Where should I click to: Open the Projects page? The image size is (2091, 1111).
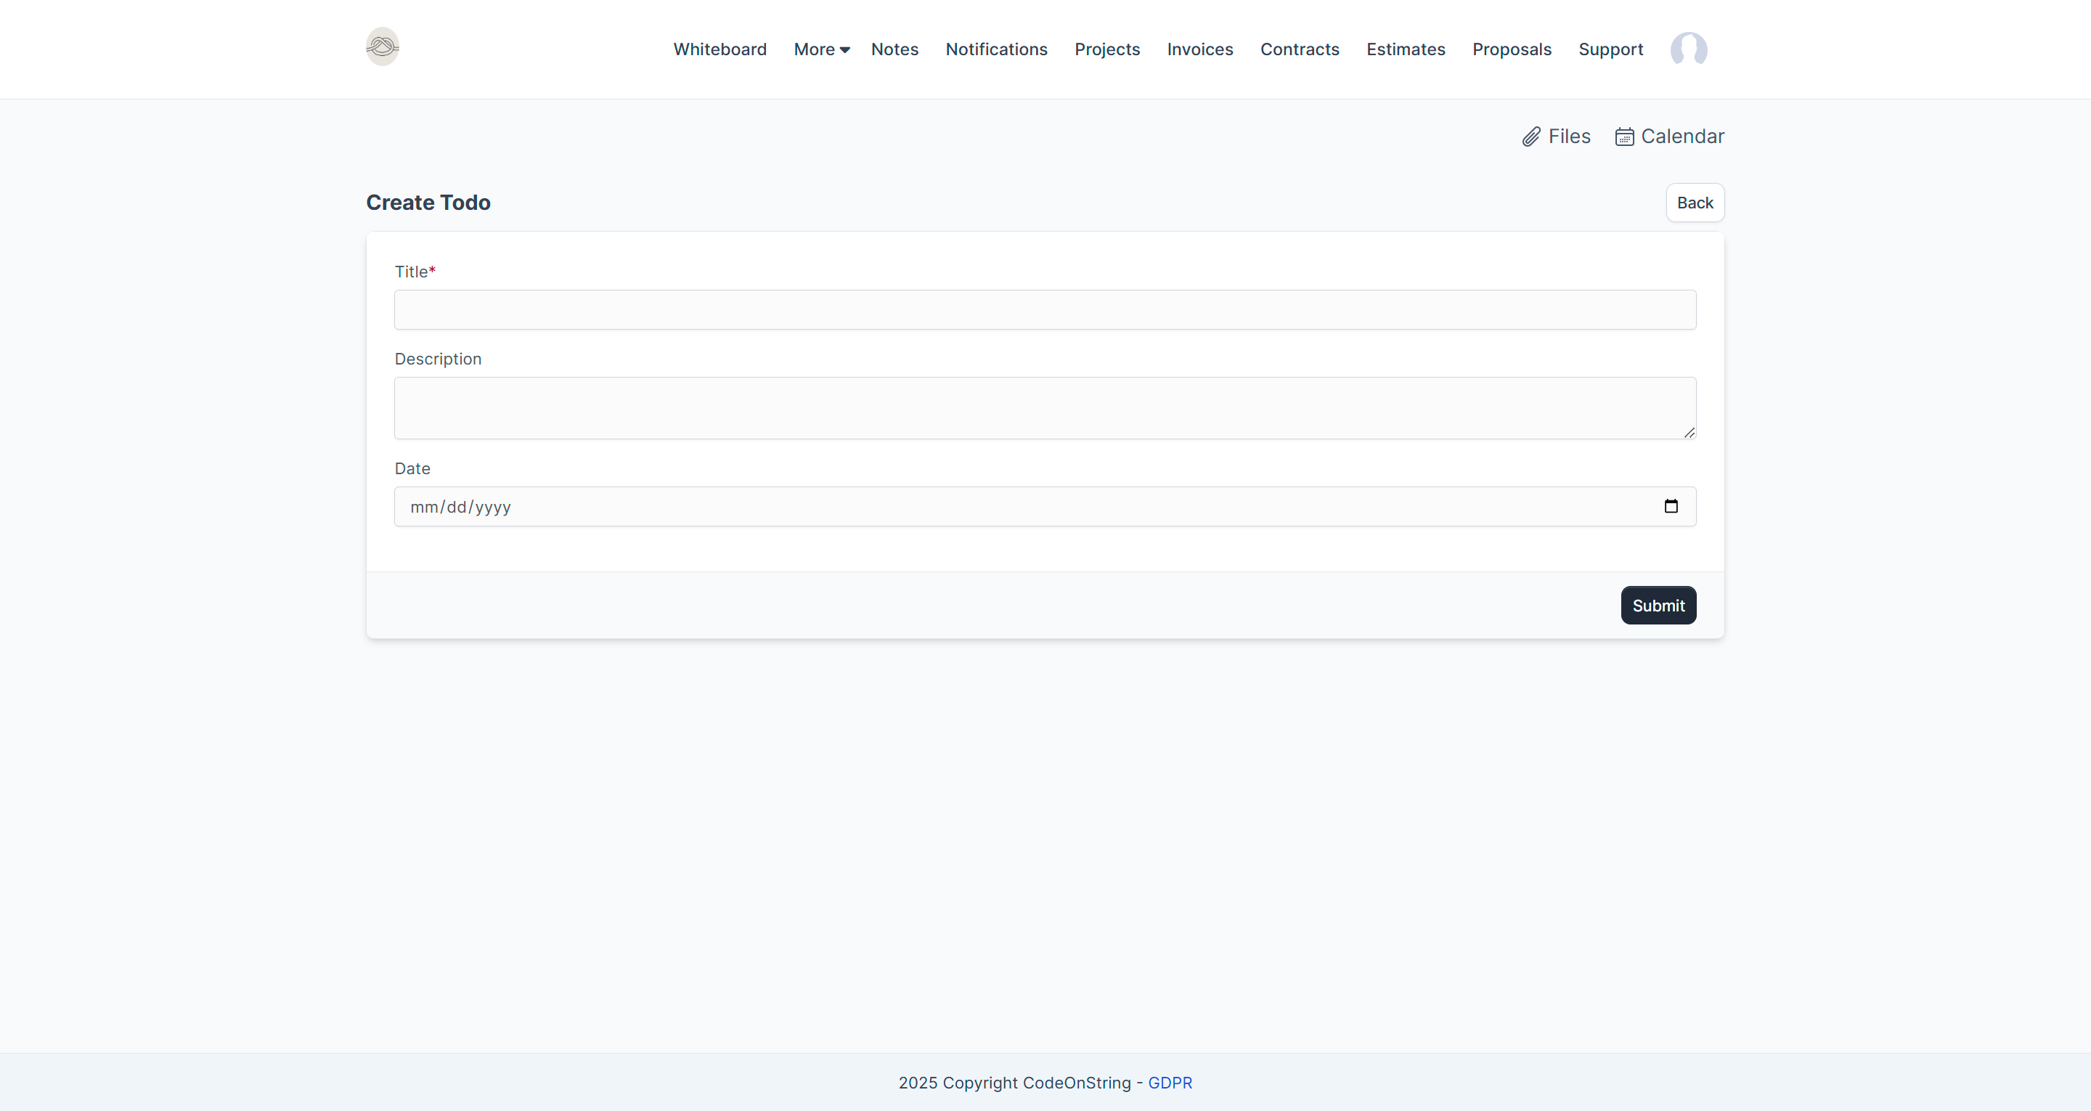(x=1107, y=49)
